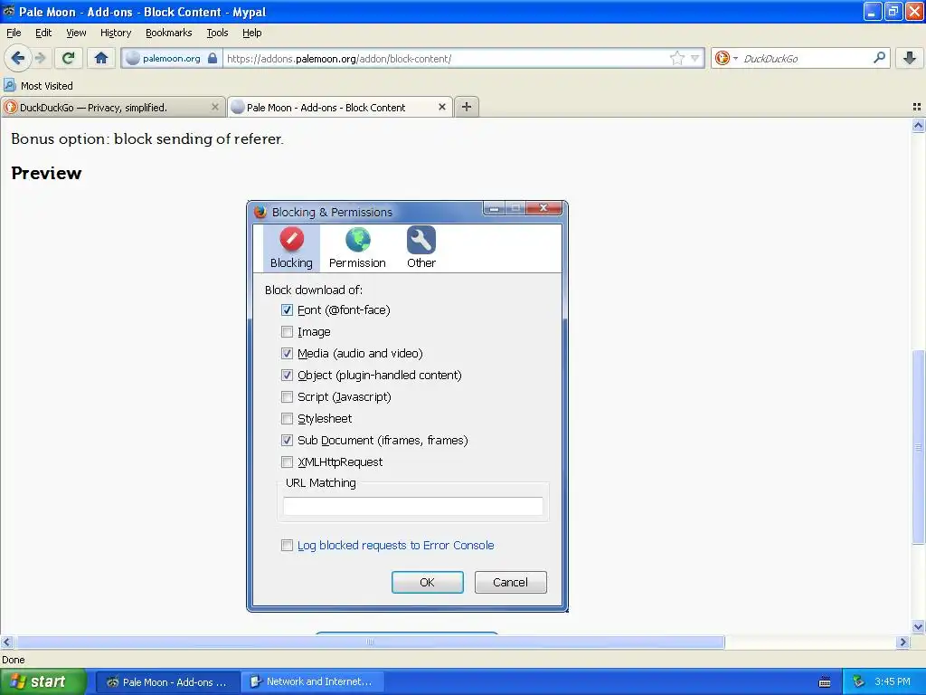Click the Done status bar text
This screenshot has width=926, height=695.
point(13,660)
